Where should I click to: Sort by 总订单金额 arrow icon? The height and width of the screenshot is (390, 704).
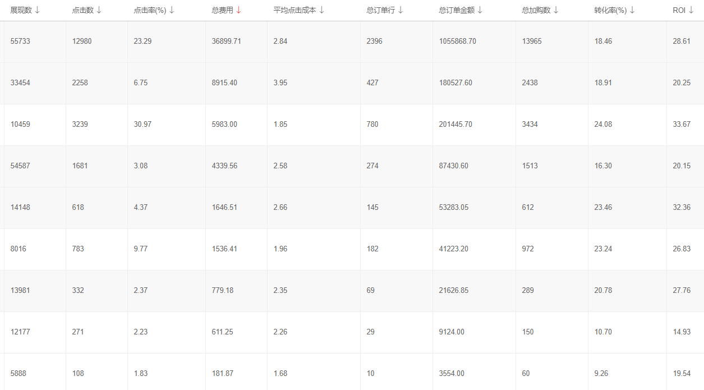(480, 10)
